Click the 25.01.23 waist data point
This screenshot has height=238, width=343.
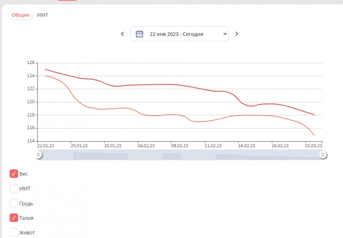point(79,102)
